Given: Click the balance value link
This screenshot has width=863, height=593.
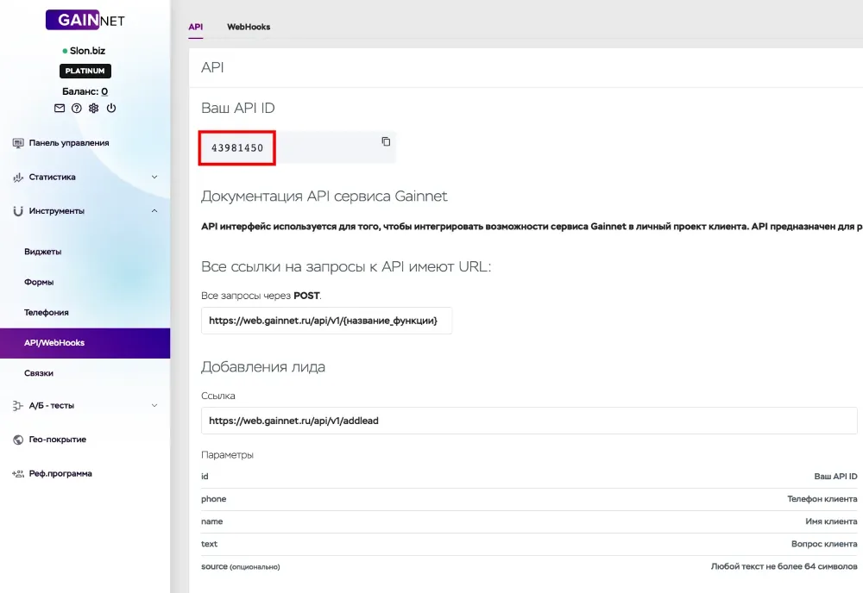Looking at the screenshot, I should point(104,91).
